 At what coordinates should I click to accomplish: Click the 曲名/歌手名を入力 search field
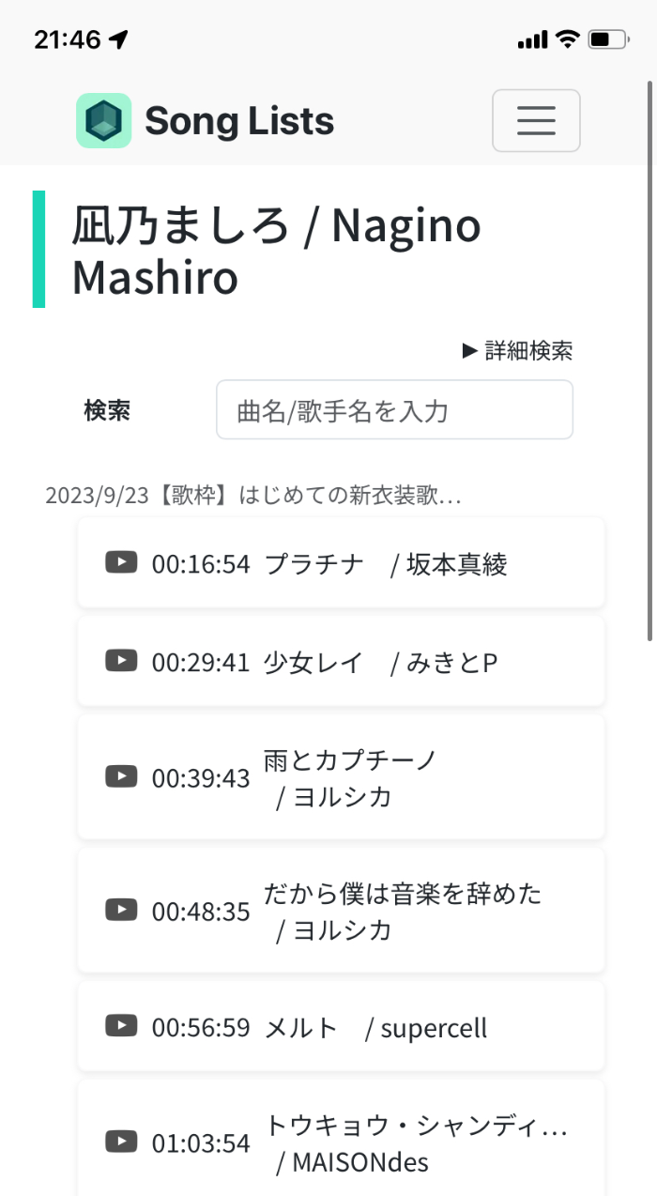(394, 410)
